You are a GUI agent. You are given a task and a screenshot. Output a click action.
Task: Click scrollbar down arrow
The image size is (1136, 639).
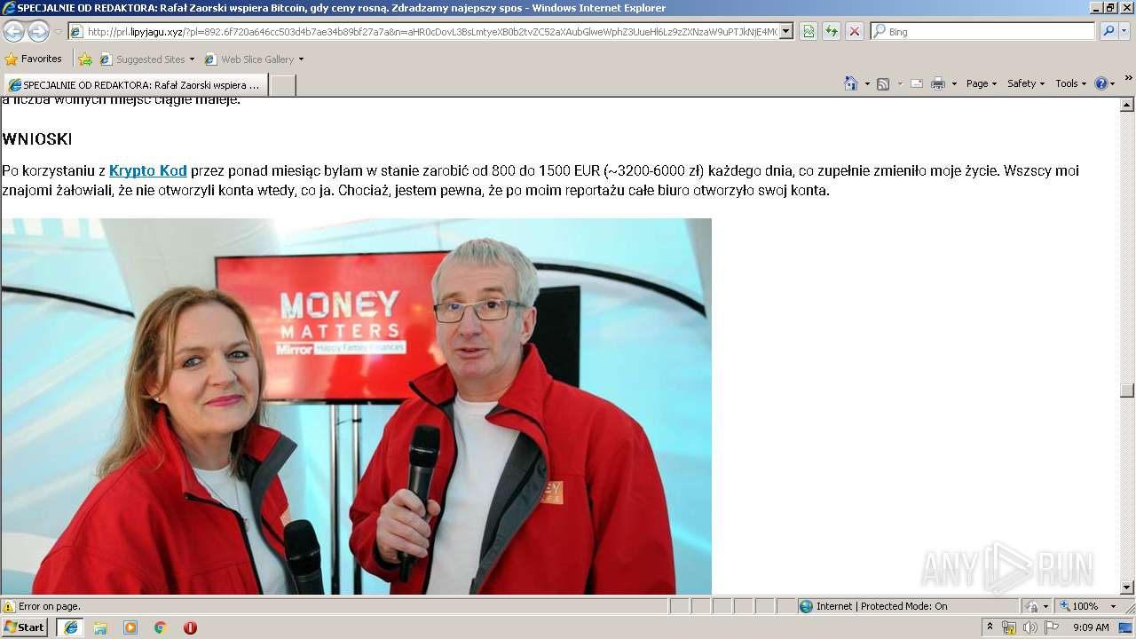[x=1127, y=588]
